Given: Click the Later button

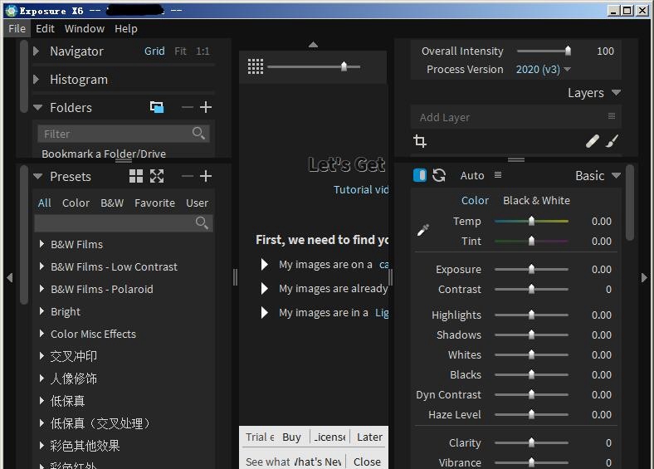Looking at the screenshot, I should (x=369, y=437).
